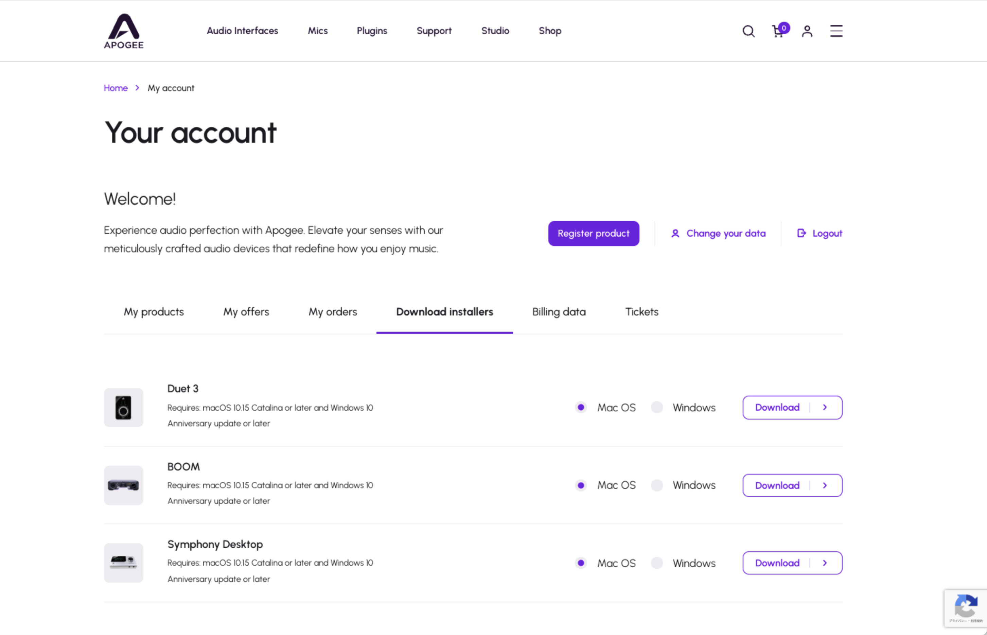Select Windows for BOOM
The image size is (987, 635).
pos(657,485)
